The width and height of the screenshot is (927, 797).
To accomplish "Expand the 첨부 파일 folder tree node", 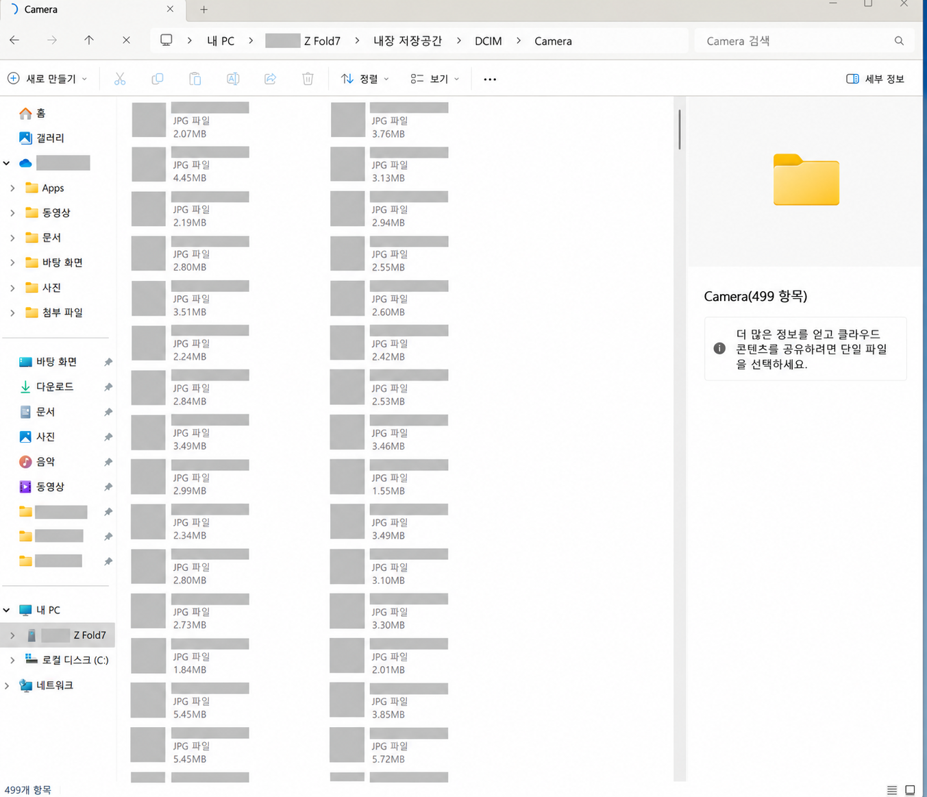I will pyautogui.click(x=12, y=312).
